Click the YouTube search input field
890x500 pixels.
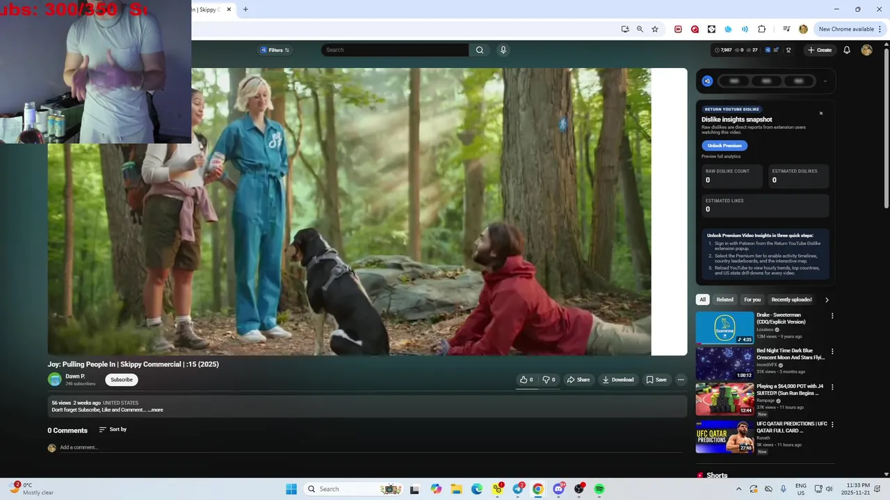[x=395, y=50]
